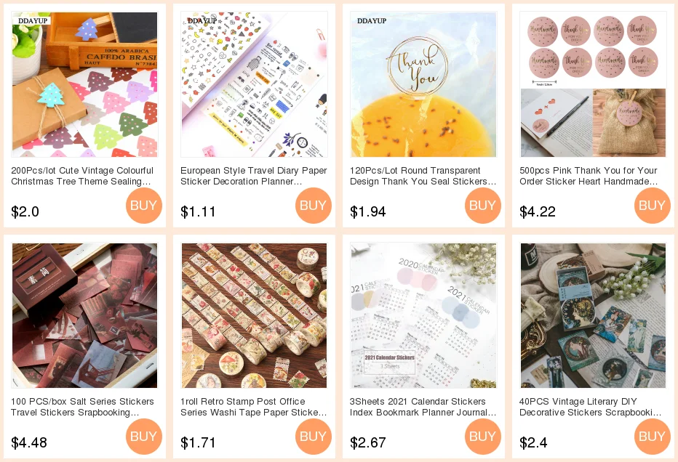Open red Salt Series stickers image
Image resolution: width=678 pixels, height=462 pixels.
click(x=84, y=316)
